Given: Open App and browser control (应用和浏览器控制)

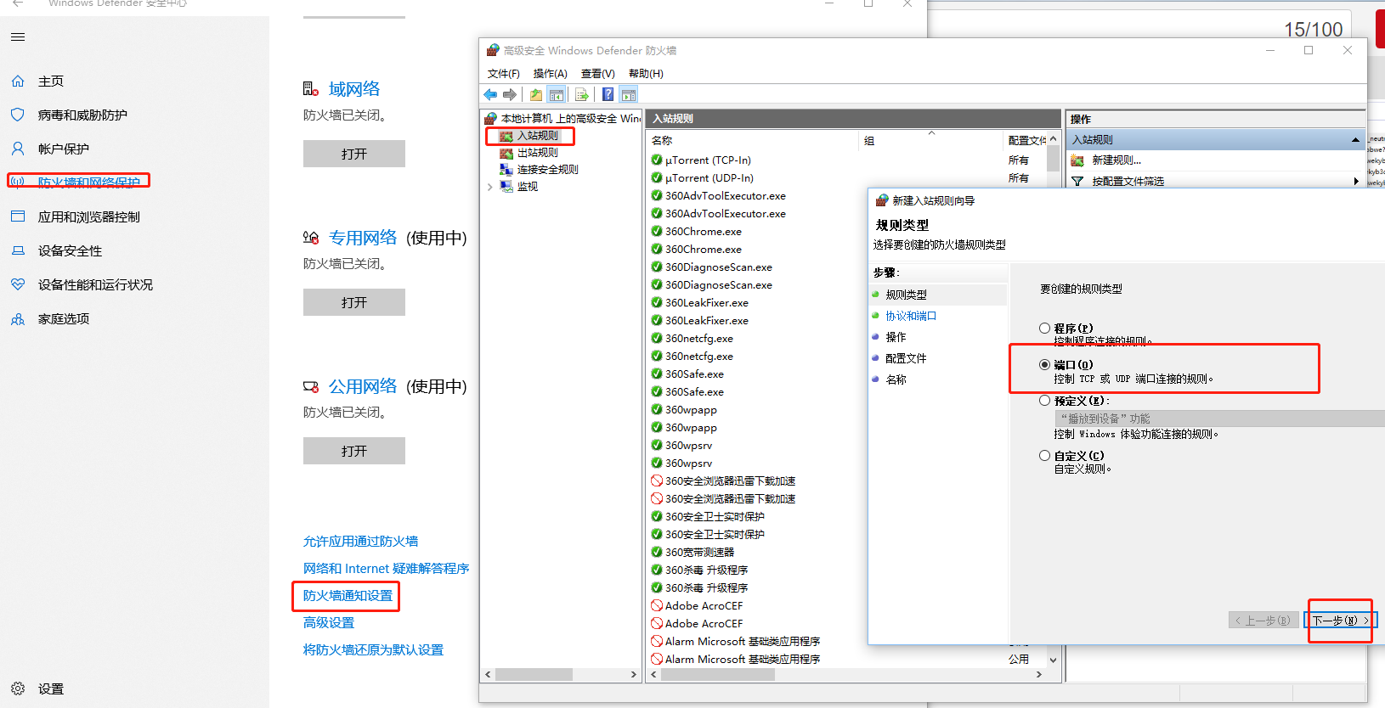Looking at the screenshot, I should [x=88, y=216].
